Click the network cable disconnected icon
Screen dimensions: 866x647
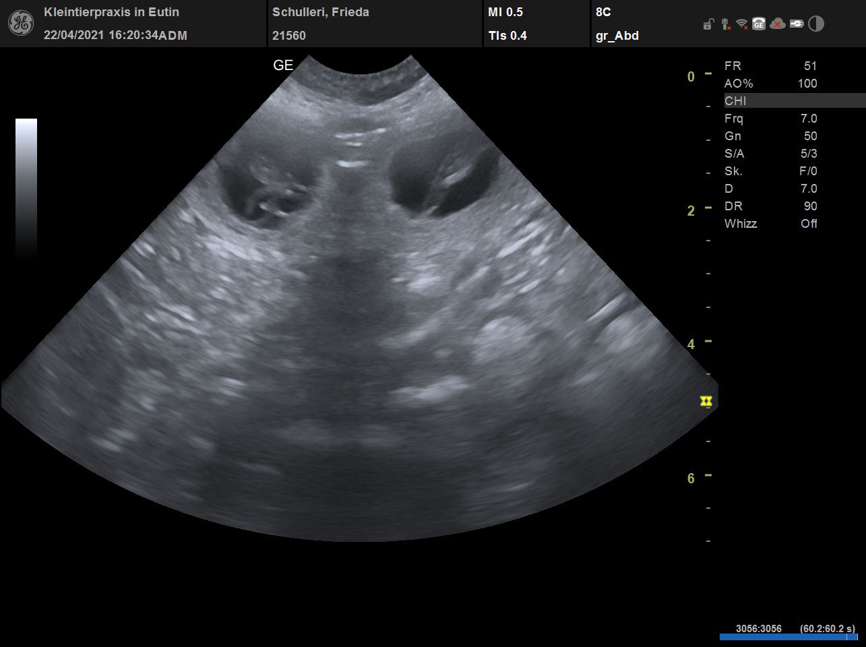coord(725,24)
